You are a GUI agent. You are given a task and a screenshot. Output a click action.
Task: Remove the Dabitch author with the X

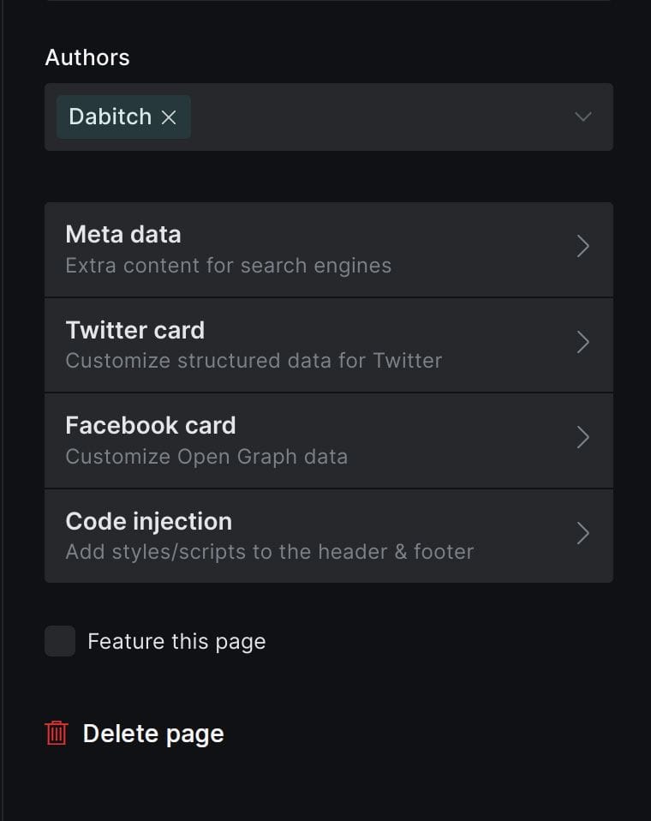[x=169, y=117]
